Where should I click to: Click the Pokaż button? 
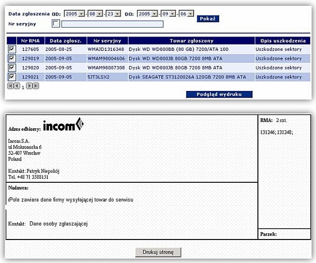coord(208,19)
